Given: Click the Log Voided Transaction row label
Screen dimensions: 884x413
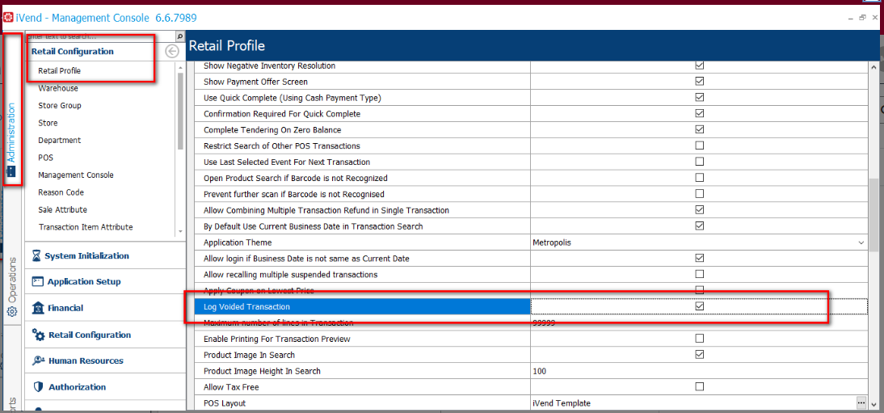Looking at the screenshot, I should 247,306.
